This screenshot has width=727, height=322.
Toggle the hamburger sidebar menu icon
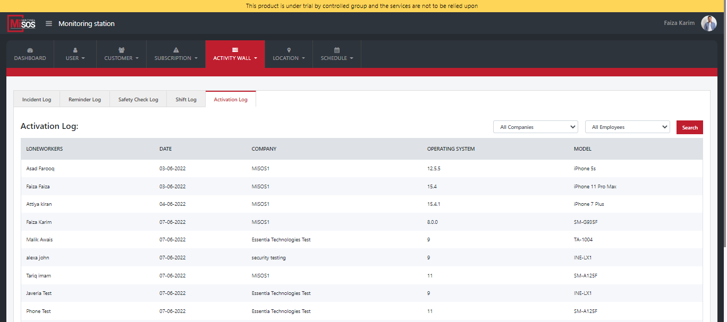coord(49,23)
